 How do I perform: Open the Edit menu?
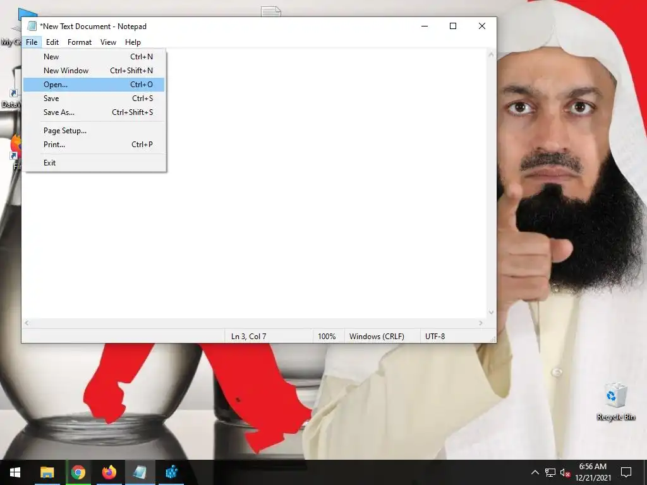(52, 42)
